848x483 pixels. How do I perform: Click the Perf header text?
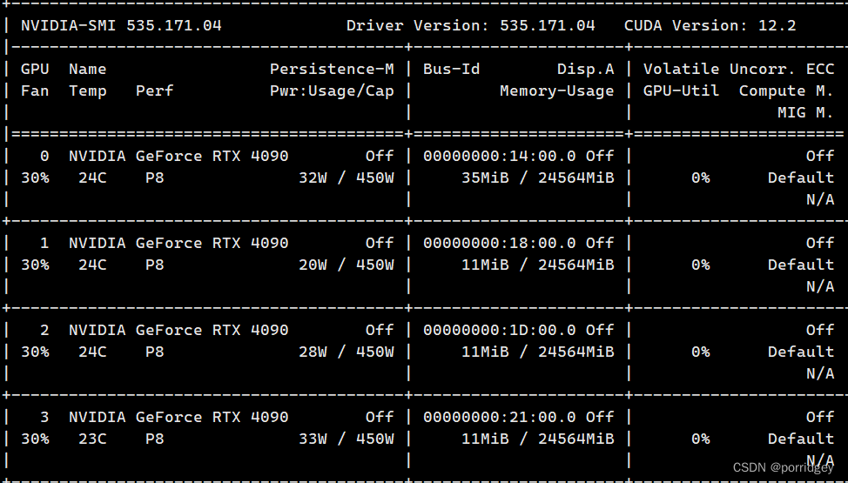point(154,91)
